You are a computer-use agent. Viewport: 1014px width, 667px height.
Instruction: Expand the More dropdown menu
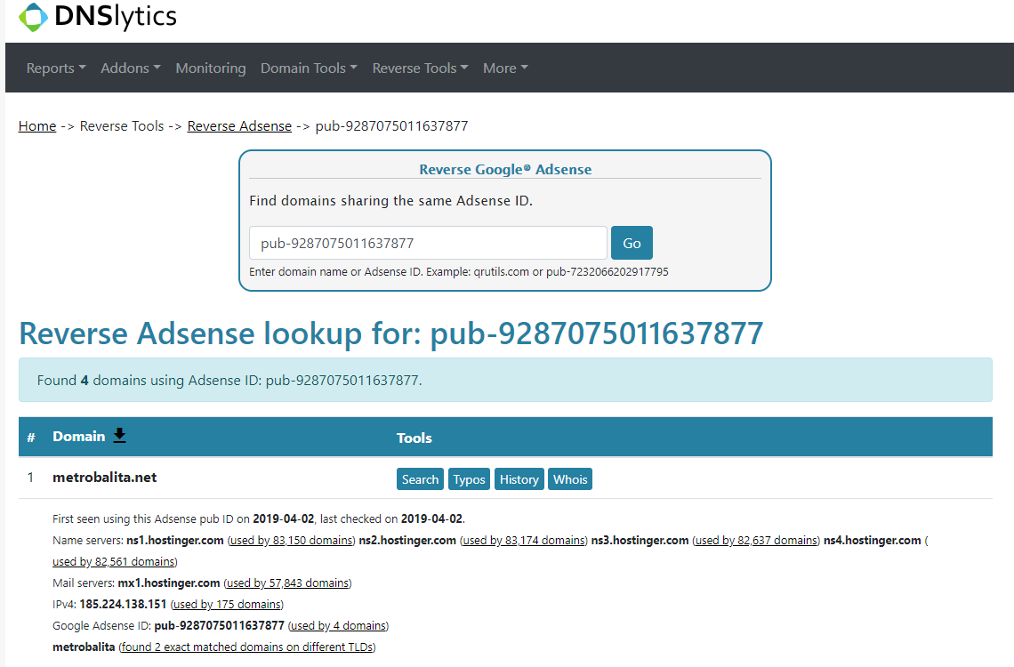(506, 68)
